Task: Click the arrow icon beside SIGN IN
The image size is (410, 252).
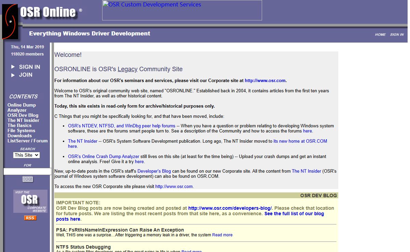Action: [13, 67]
